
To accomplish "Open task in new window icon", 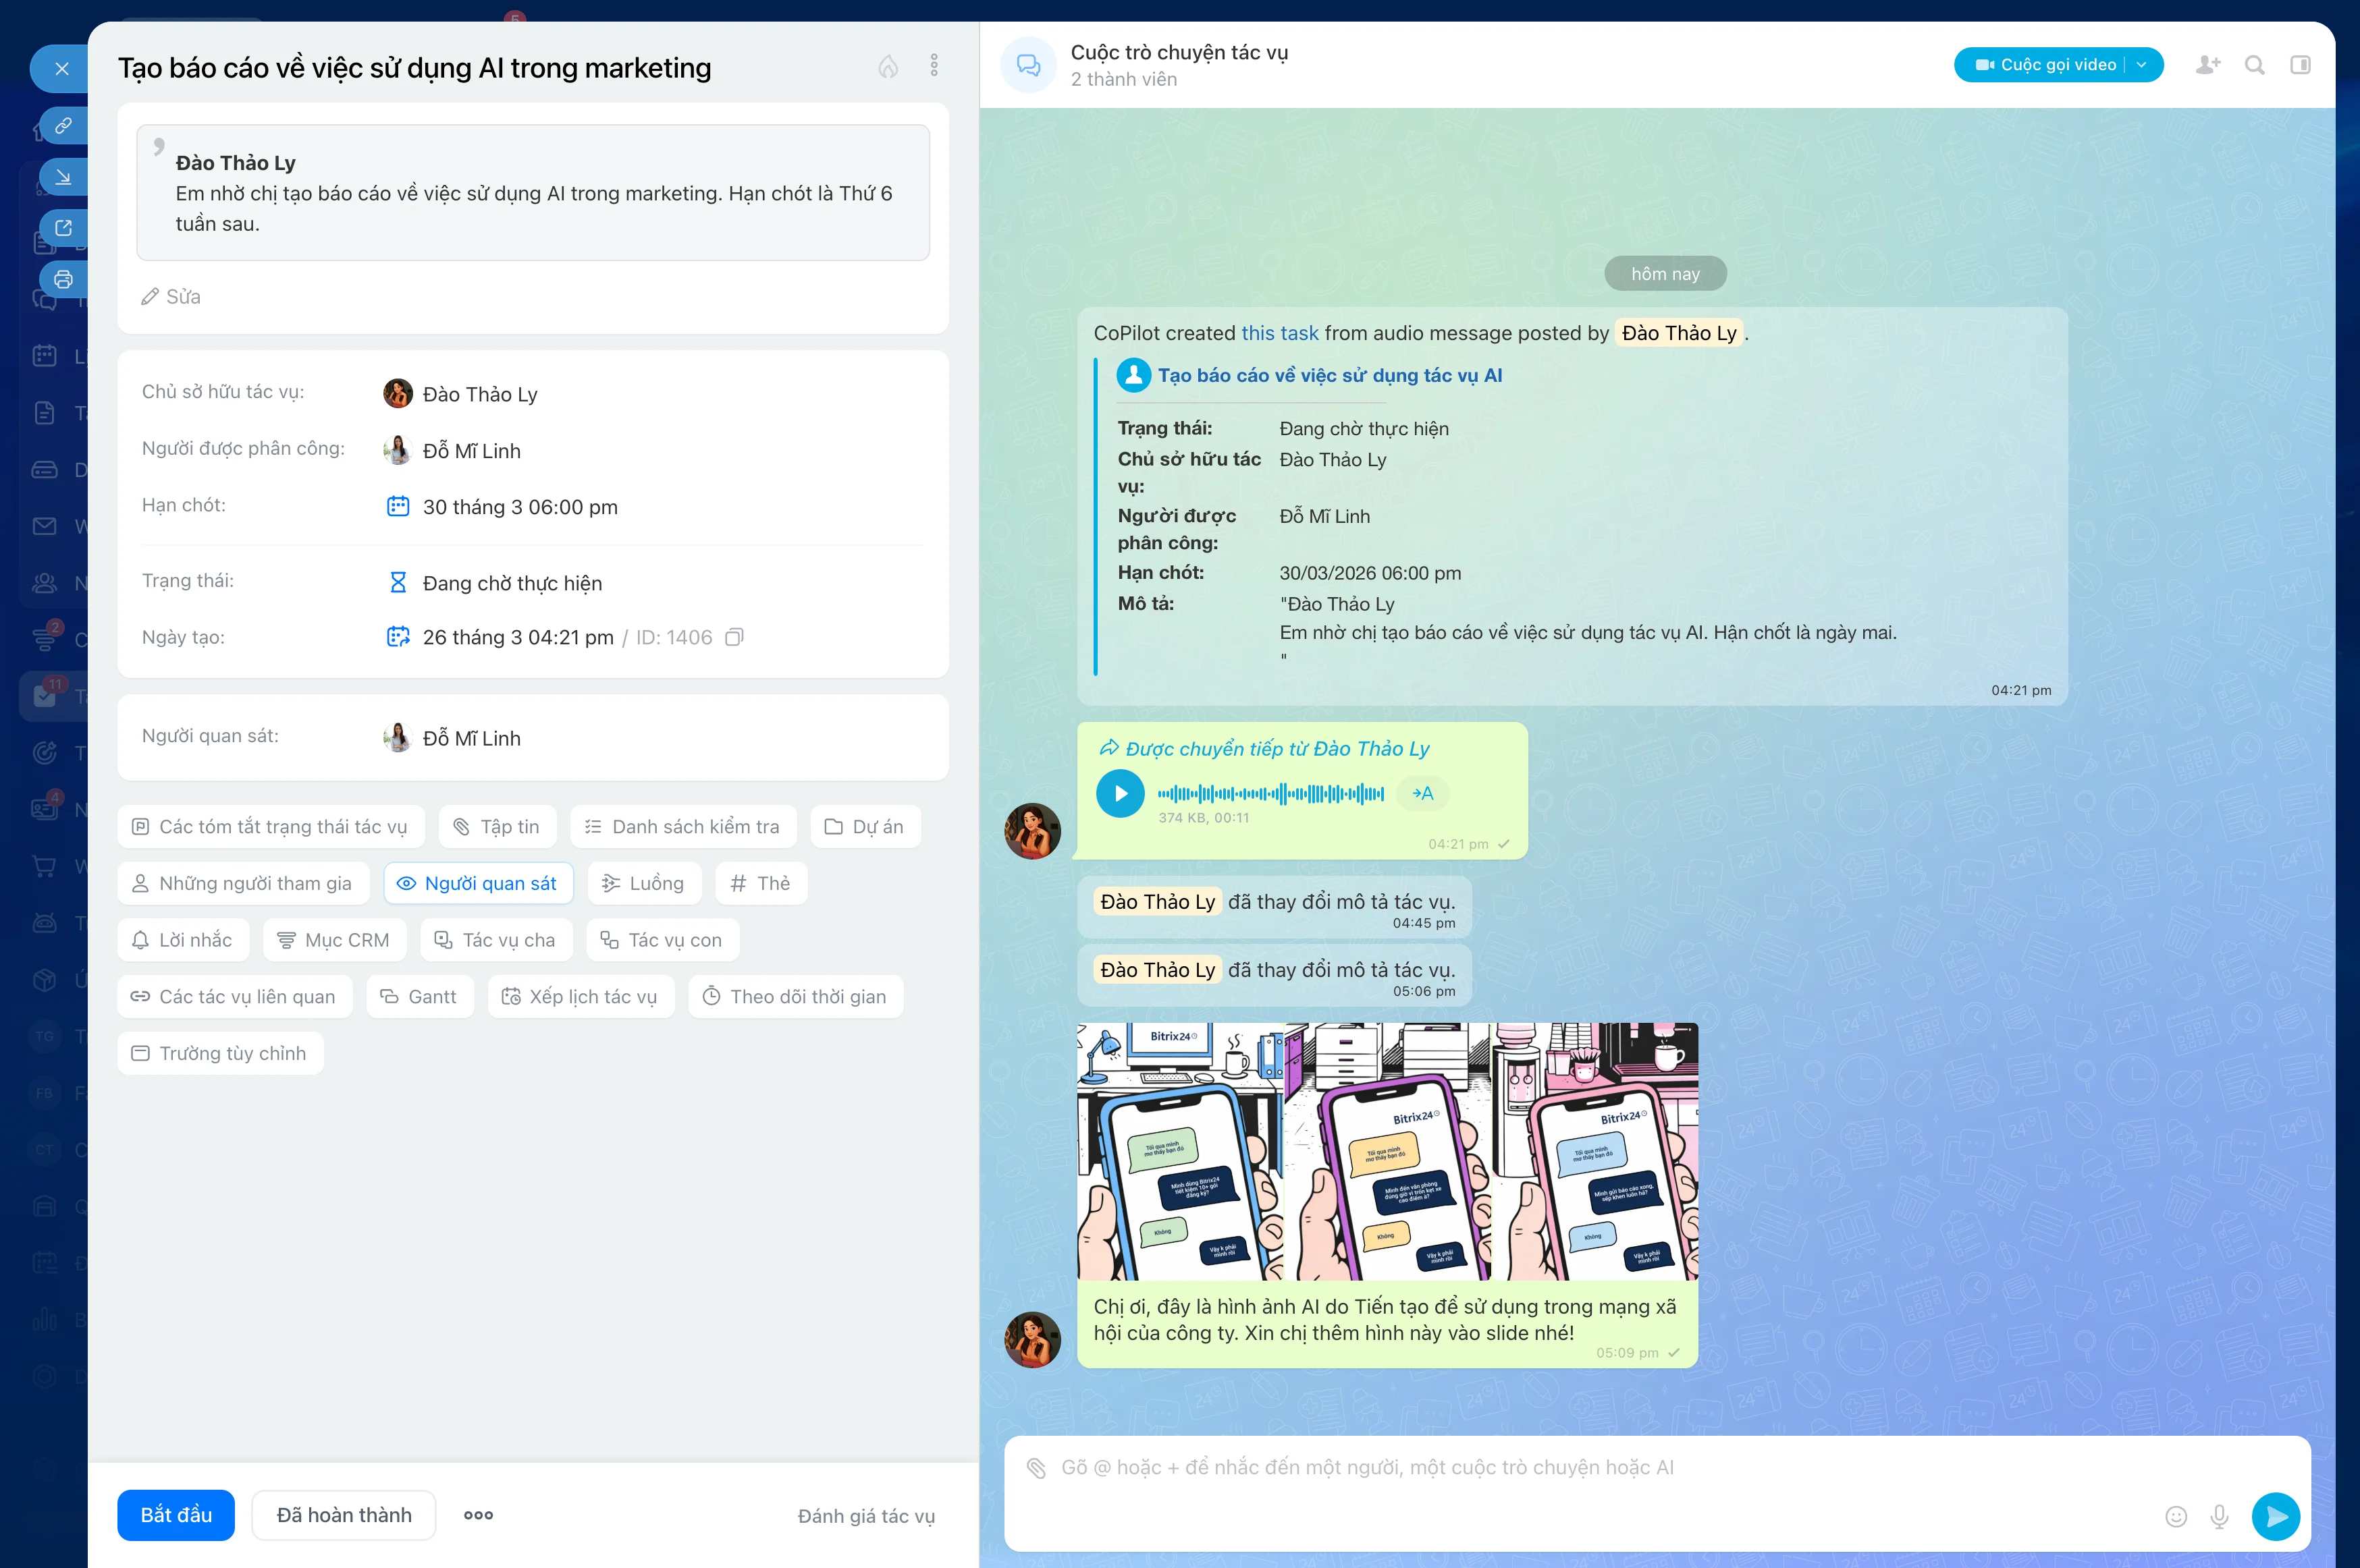I will pos(63,228).
